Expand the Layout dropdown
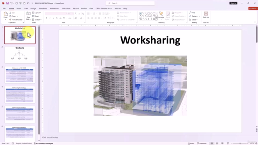This screenshot has width=258, height=145. (37, 12)
